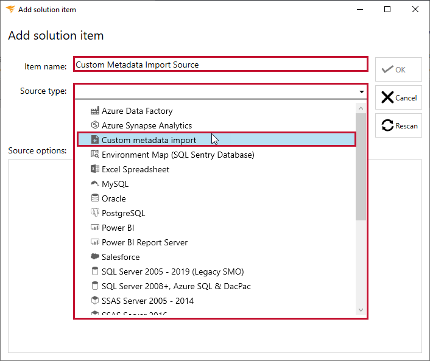
Task: Select SQL Server 2005 - 2019 (Legacy SMO)
Action: [216, 272]
